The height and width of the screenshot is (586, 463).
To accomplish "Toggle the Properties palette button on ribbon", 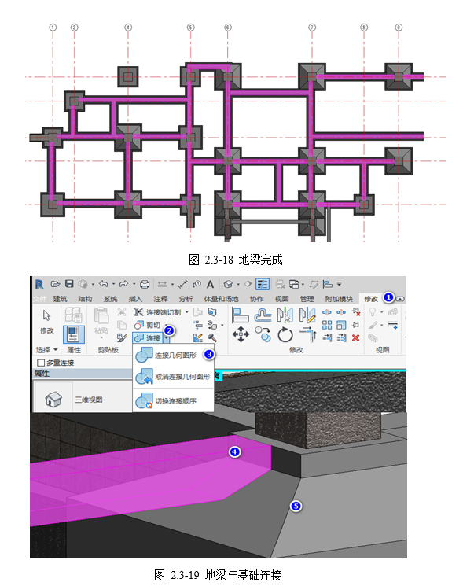I will pyautogui.click(x=73, y=334).
